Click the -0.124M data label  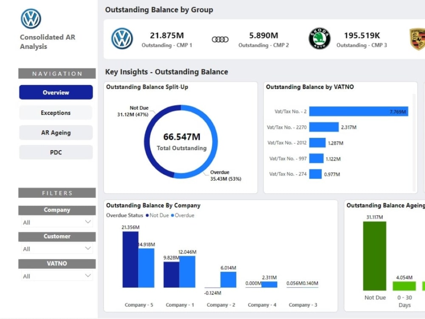(x=212, y=293)
